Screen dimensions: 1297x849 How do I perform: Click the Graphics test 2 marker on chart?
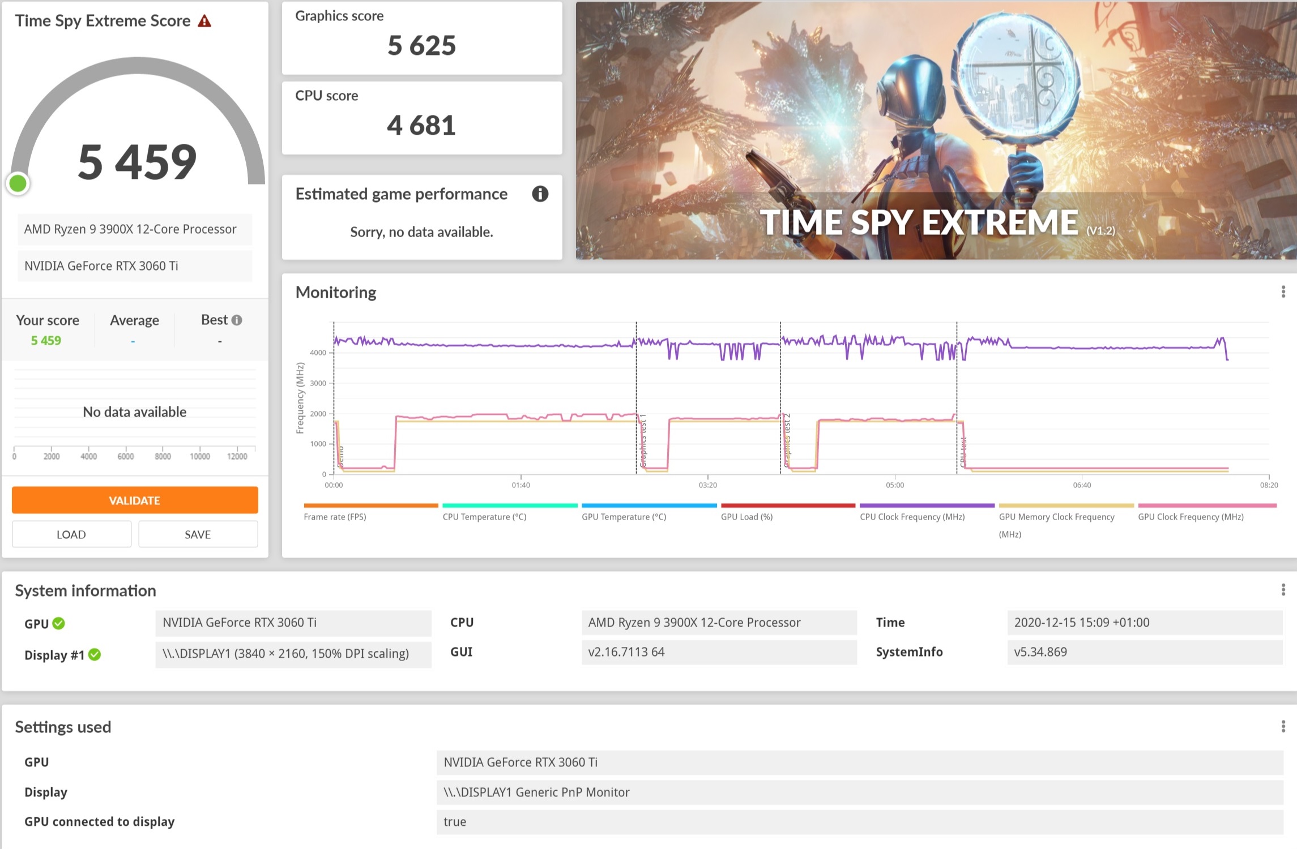pos(787,441)
